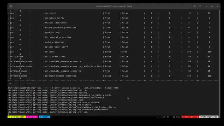224x126 pixels.
Task: Click the roc_curve explore name
Action: pyautogui.click(x=50, y=13)
